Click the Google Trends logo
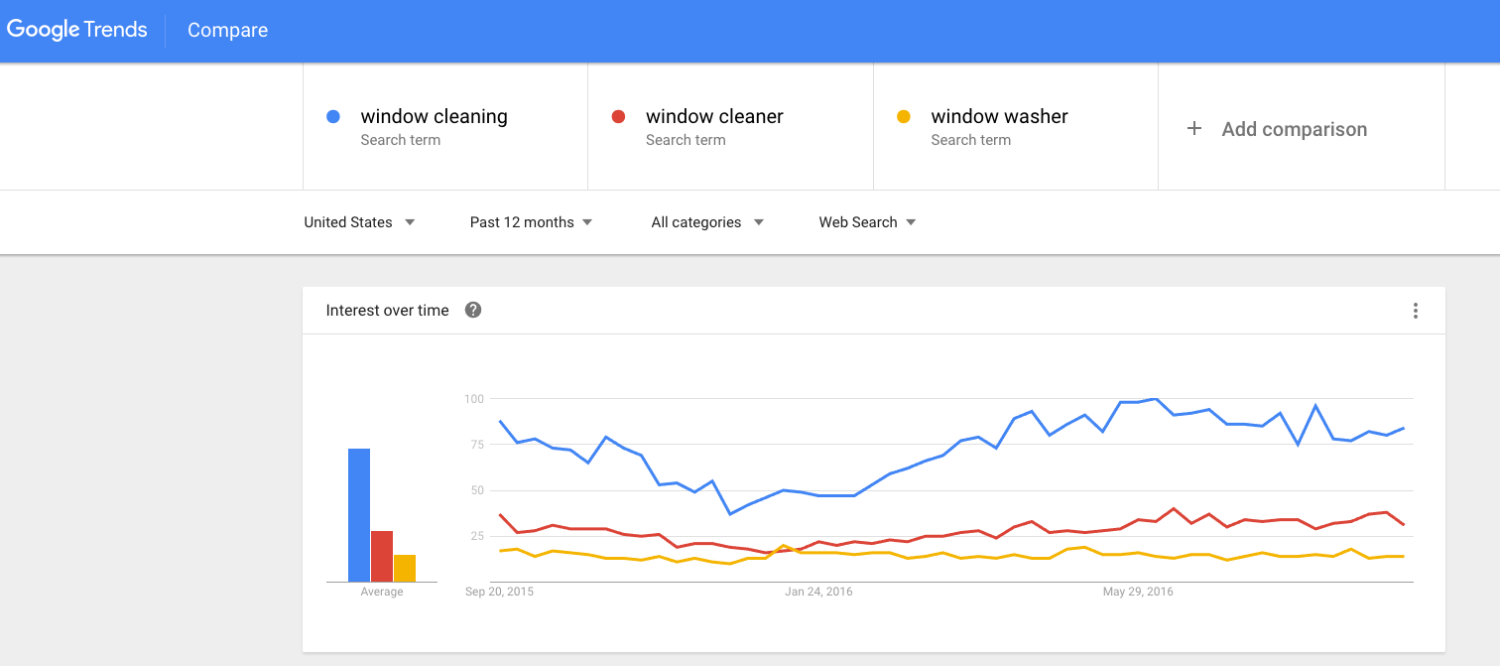Image resolution: width=1500 pixels, height=666 pixels. click(x=77, y=30)
